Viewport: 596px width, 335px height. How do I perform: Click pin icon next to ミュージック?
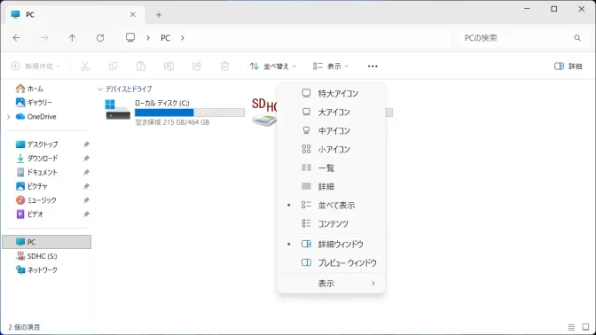[86, 200]
